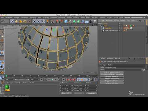
Task: Click Polygone ausblenden button
Action: [x=112, y=81]
